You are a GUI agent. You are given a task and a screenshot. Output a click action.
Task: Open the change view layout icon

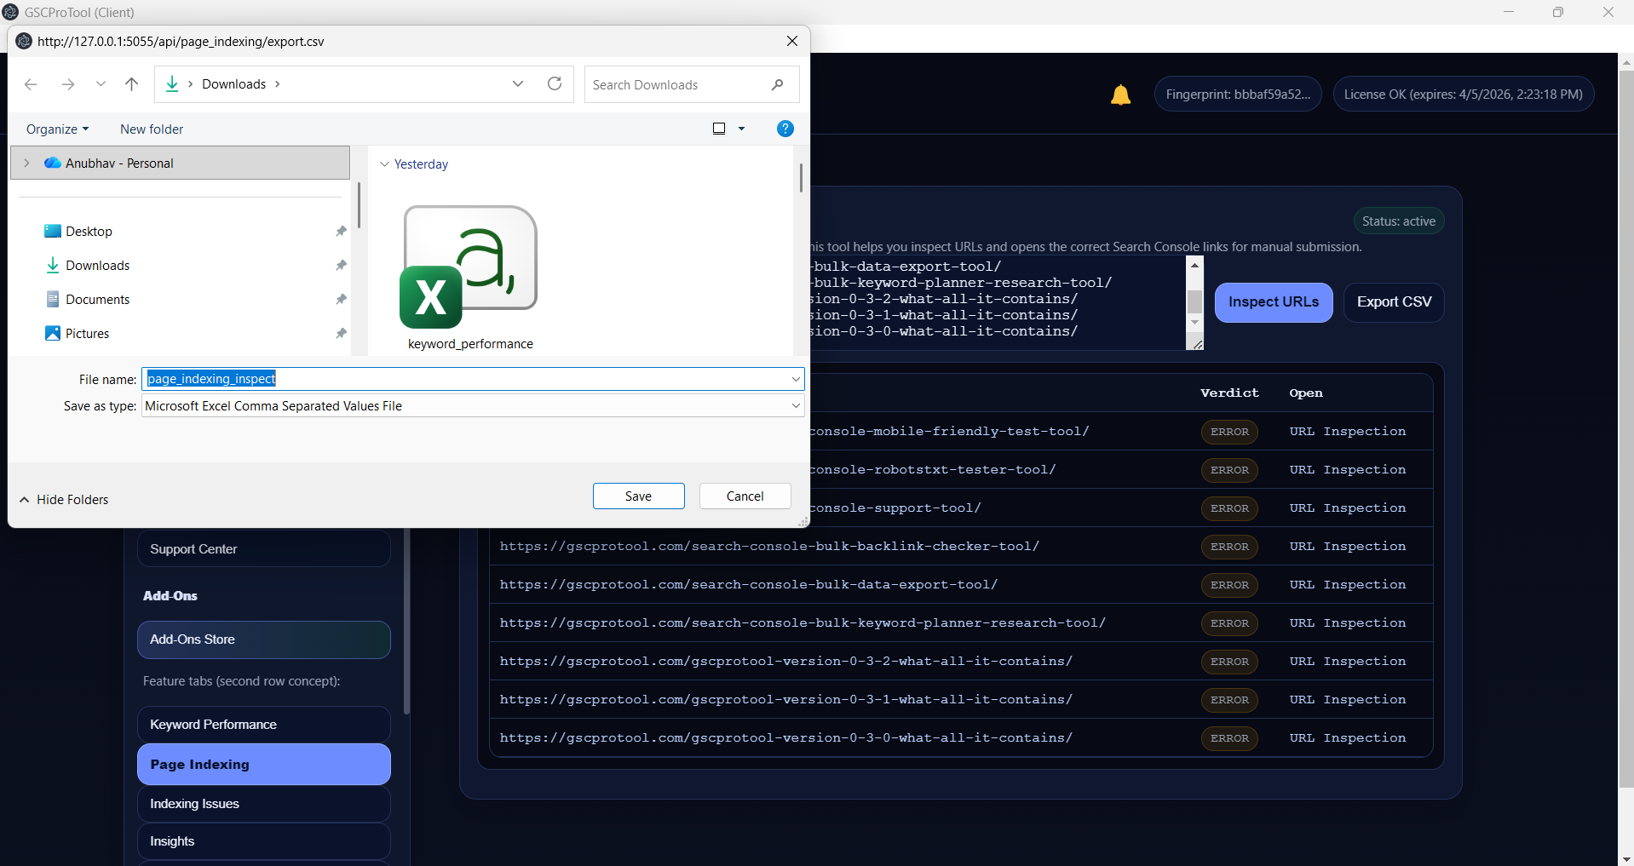(x=719, y=129)
